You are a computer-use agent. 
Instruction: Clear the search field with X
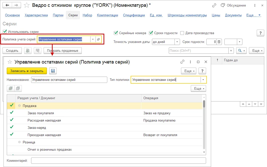[x=231, y=51]
